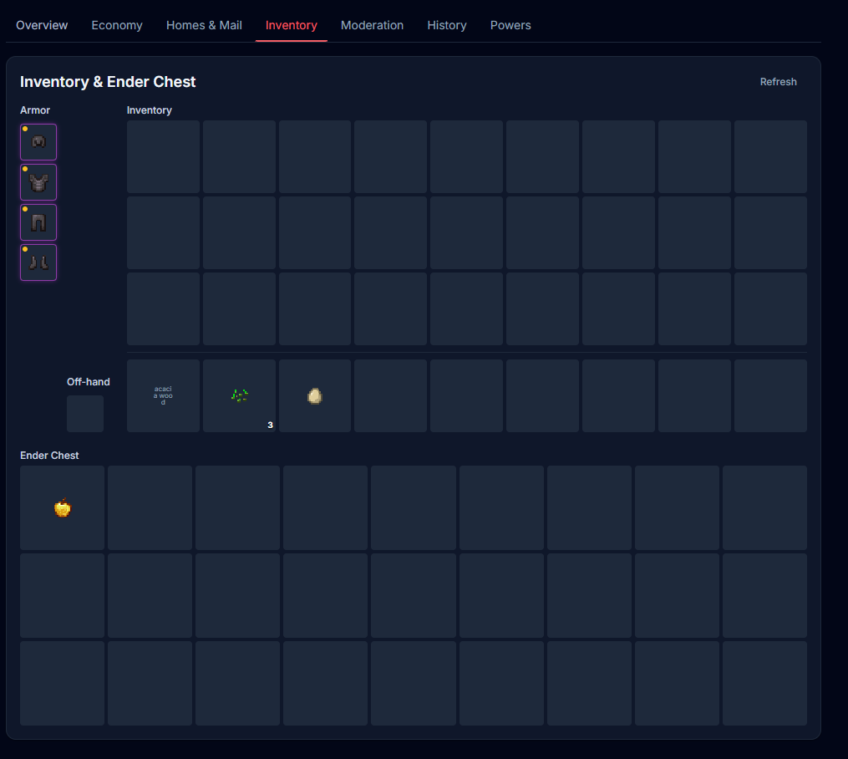Go to the Moderation tab
Viewport: 848px width, 759px height.
click(372, 25)
